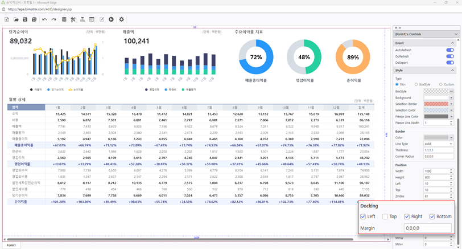Click the BoxStyle ellipsis button
462x249 pixels.
(x=451, y=91)
